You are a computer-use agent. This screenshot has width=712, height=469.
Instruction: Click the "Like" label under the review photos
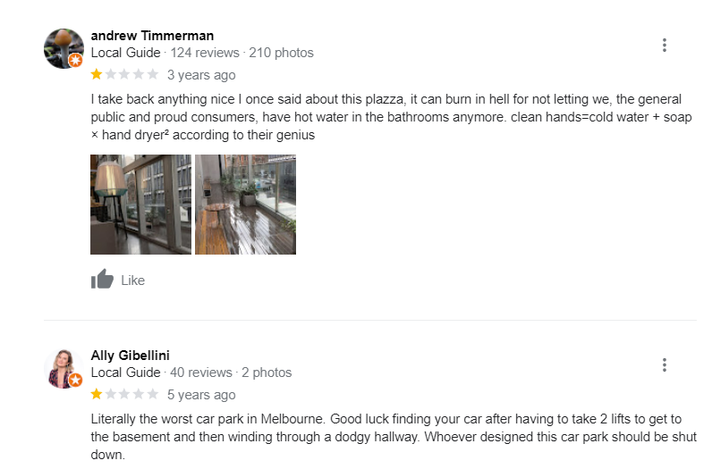[x=133, y=281]
